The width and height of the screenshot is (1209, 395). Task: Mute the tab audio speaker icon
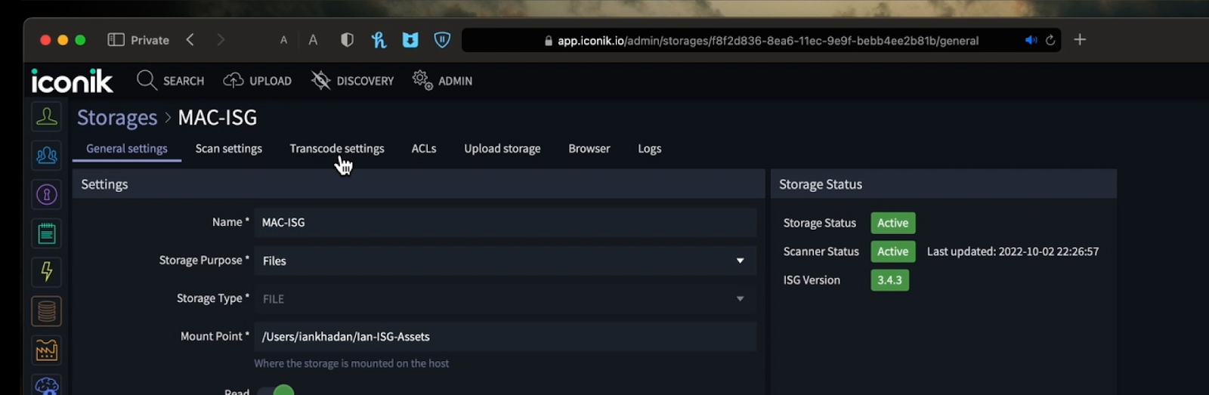coord(1031,40)
